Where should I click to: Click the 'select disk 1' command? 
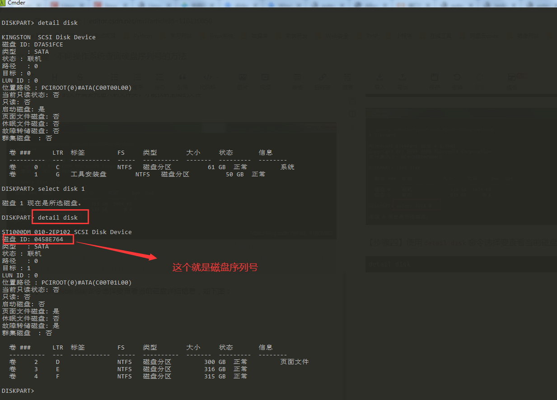point(61,189)
